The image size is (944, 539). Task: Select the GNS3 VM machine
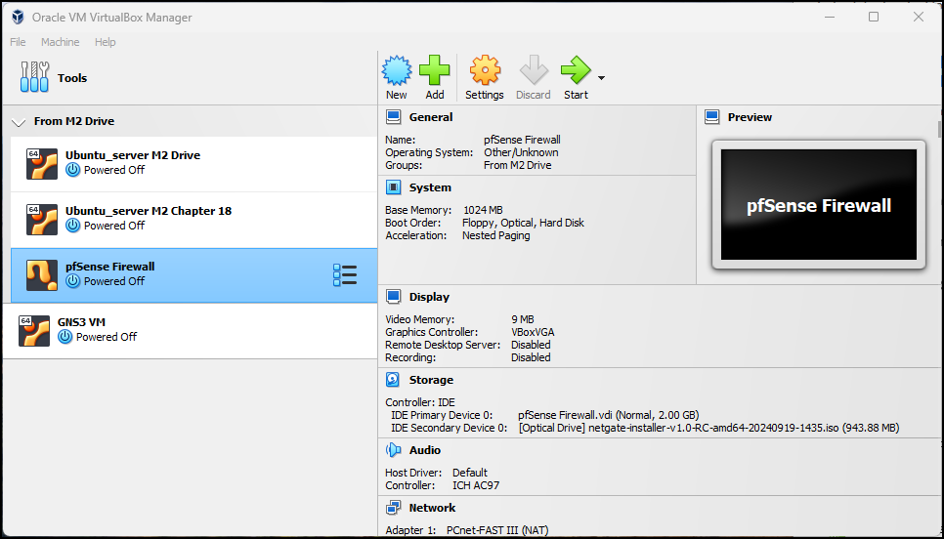pyautogui.click(x=191, y=331)
